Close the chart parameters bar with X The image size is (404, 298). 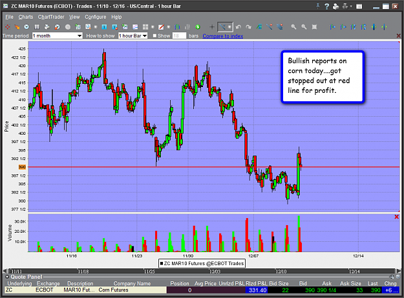click(398, 35)
